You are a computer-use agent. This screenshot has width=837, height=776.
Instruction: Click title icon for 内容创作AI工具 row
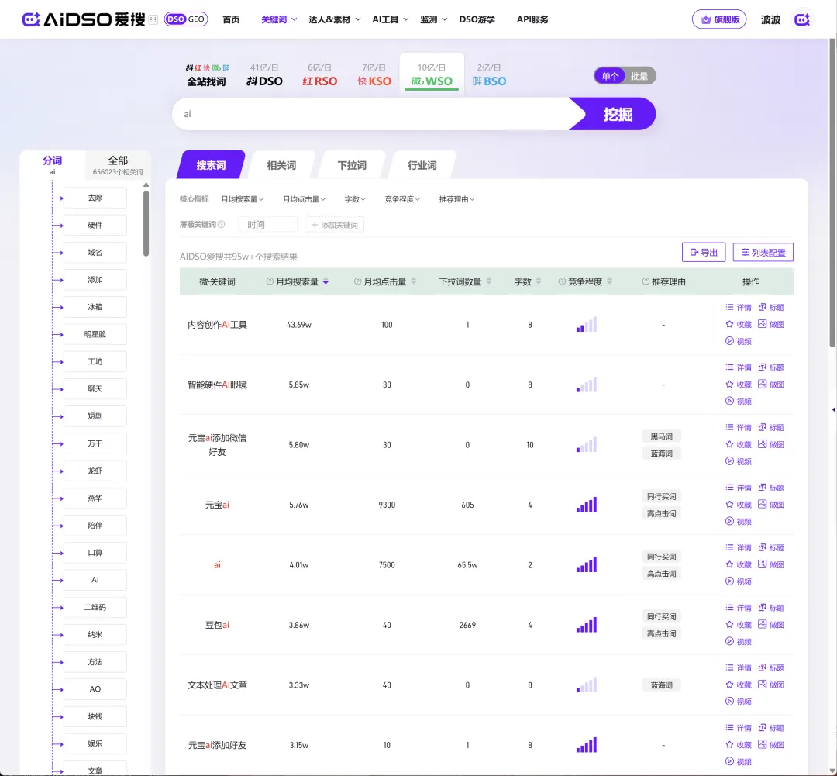[x=763, y=307]
